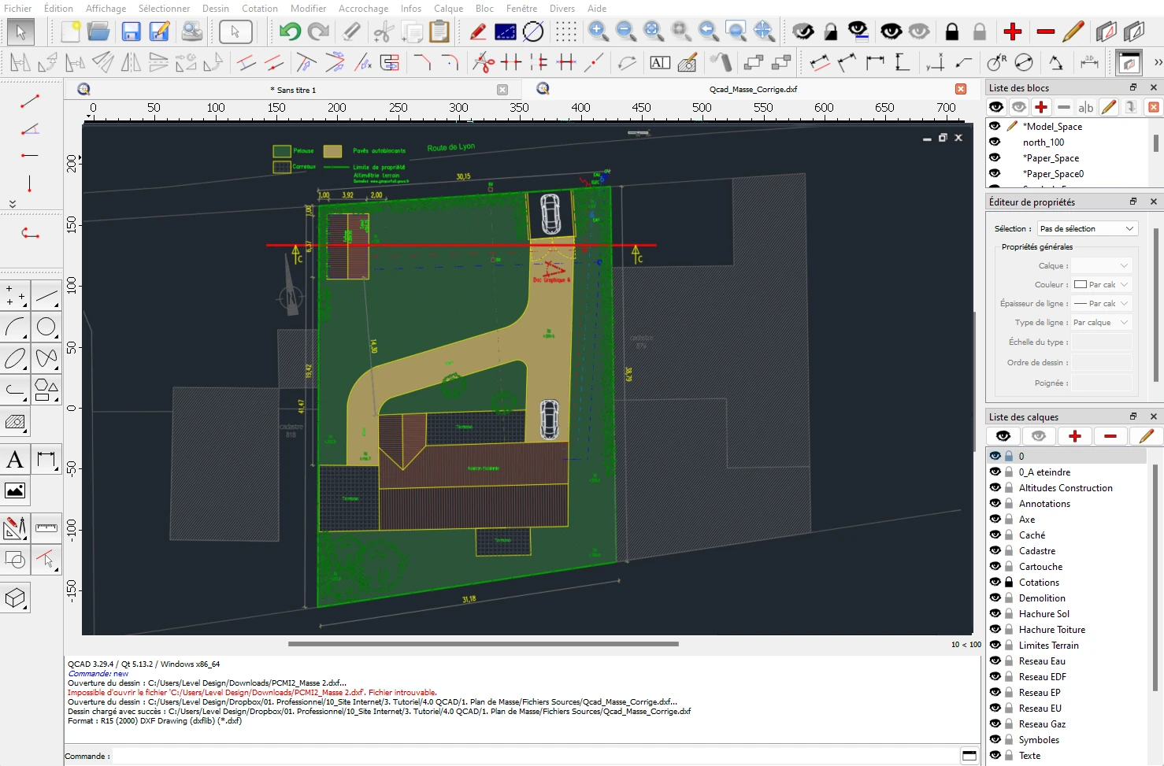Screen dimensions: 1164x766
Task: Close the Qcad_Masse_Corrige.dxf tab
Action: [961, 90]
